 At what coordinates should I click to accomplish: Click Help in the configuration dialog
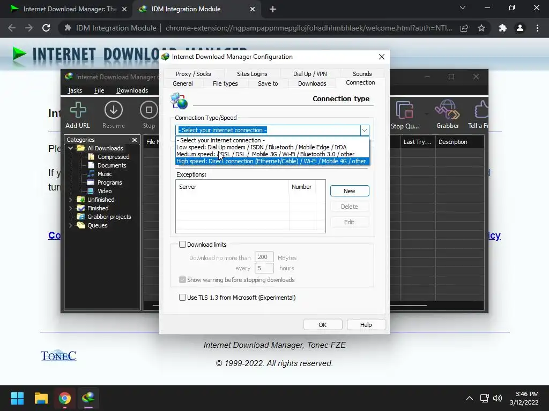tap(366, 325)
